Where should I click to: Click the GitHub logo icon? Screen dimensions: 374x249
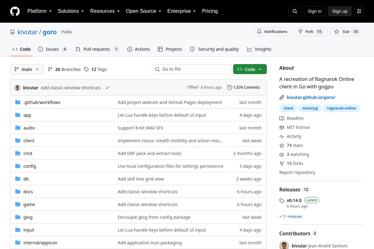[15, 11]
